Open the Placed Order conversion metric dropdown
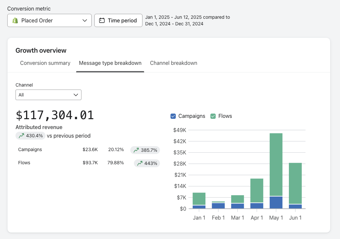This screenshot has width=340, height=239. [x=49, y=20]
